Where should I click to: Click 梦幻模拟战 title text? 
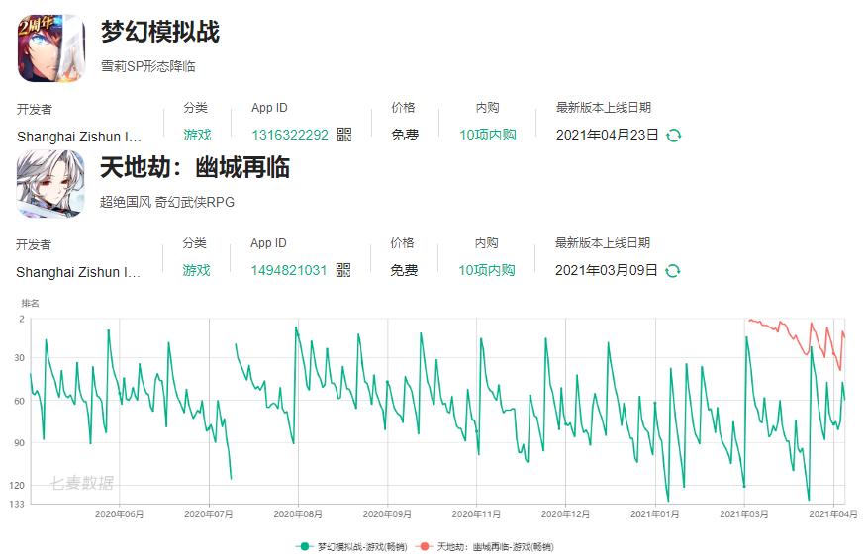160,31
